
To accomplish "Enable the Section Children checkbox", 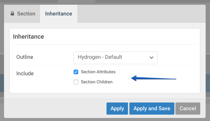I will point(76,82).
